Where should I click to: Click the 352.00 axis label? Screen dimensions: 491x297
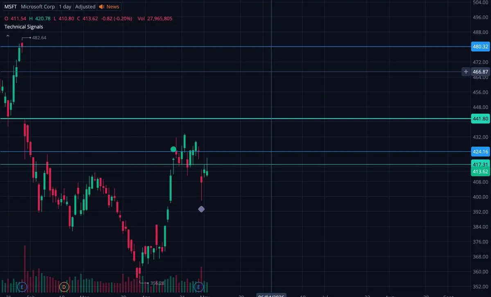pyautogui.click(x=480, y=286)
